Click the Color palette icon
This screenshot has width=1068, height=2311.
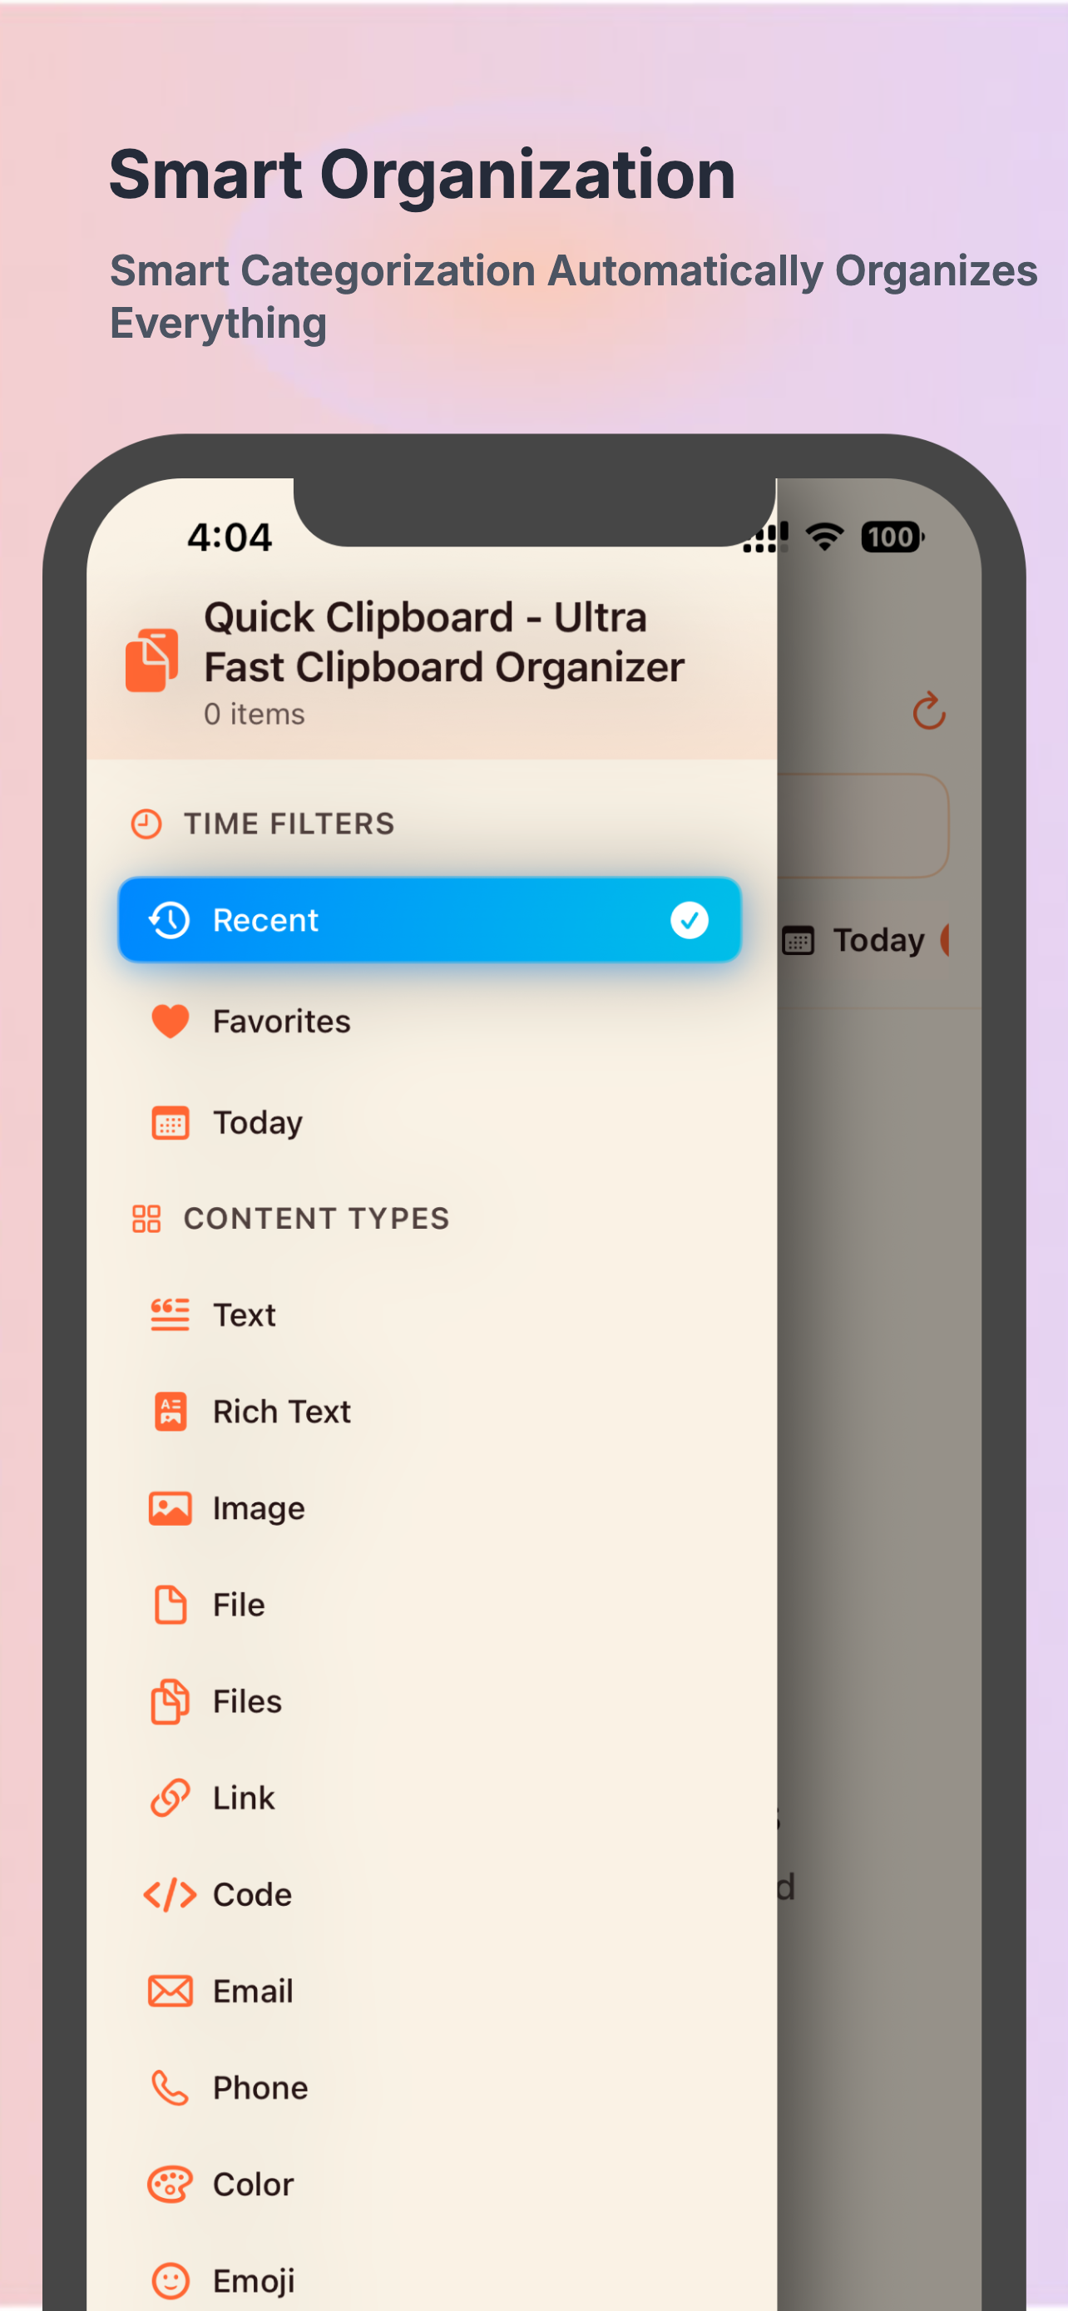coord(171,2184)
